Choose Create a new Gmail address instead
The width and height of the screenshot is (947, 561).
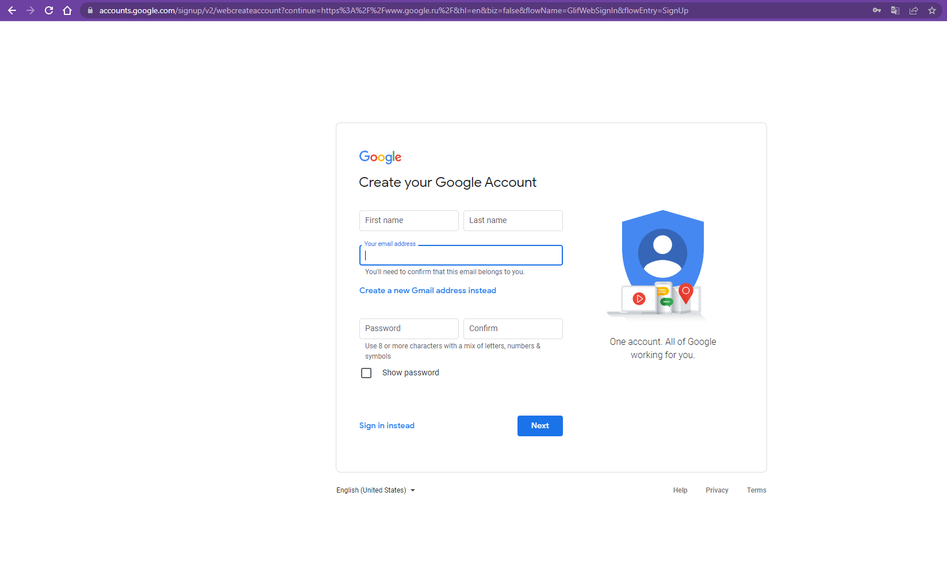coord(427,290)
